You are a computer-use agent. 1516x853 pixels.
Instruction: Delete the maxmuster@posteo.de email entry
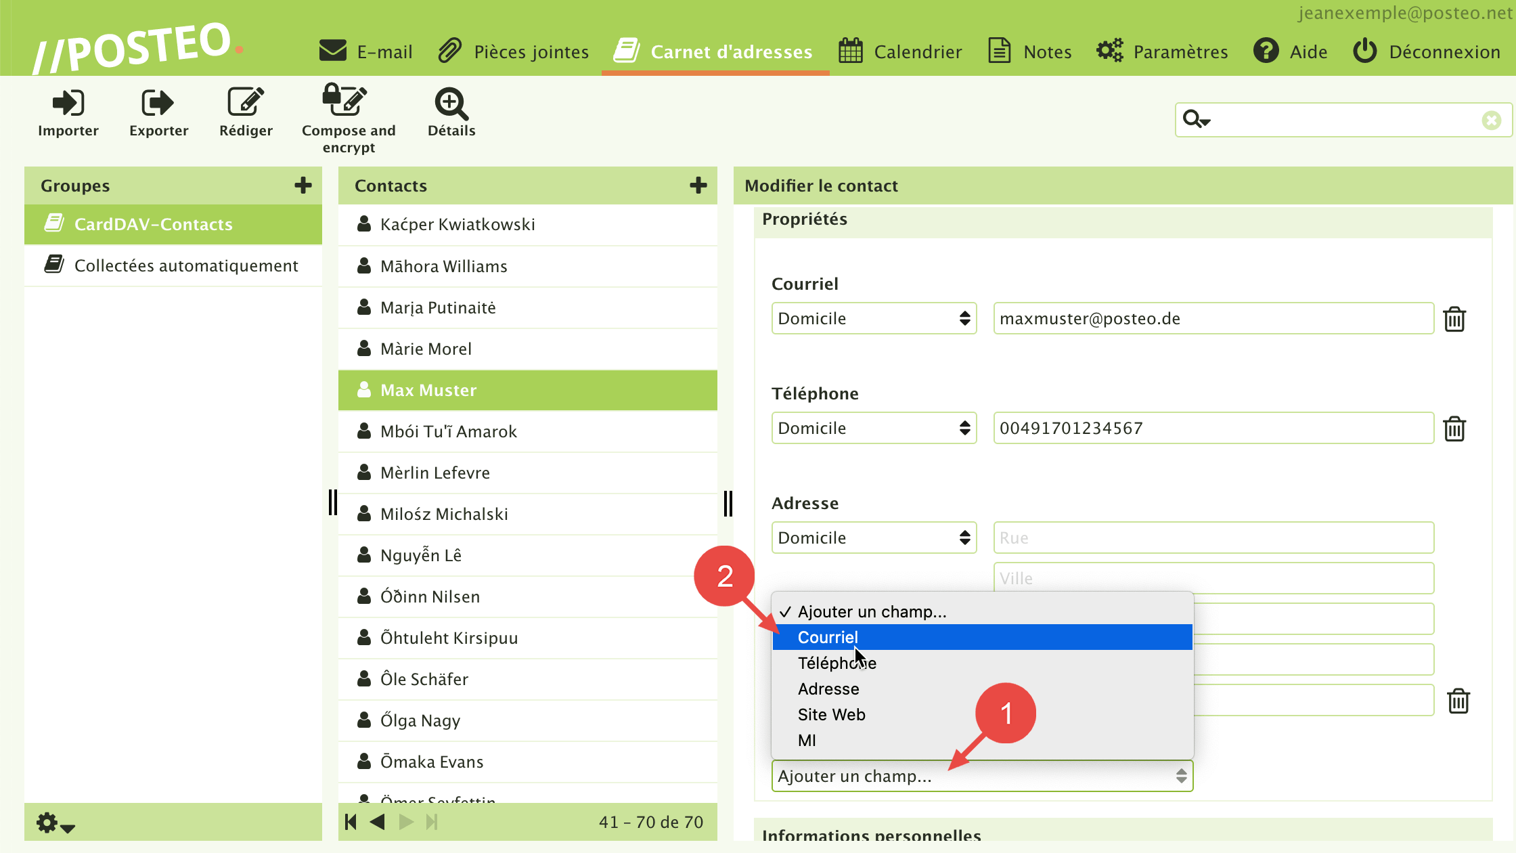point(1454,319)
